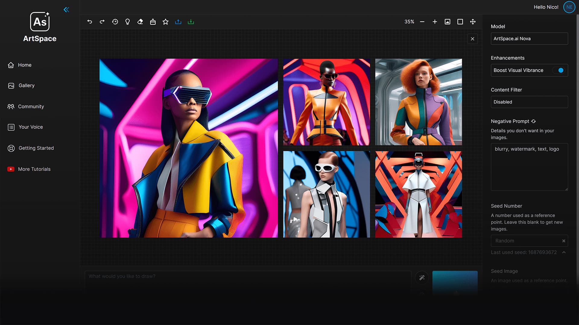This screenshot has height=325, width=579.
Task: Click the zoom-in plus button
Action: click(435, 22)
